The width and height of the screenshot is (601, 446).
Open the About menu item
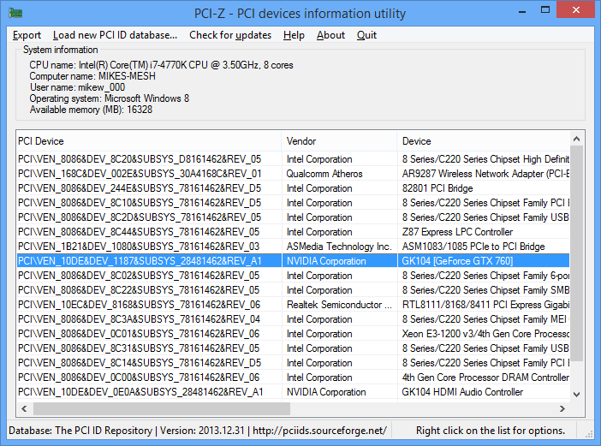(330, 35)
